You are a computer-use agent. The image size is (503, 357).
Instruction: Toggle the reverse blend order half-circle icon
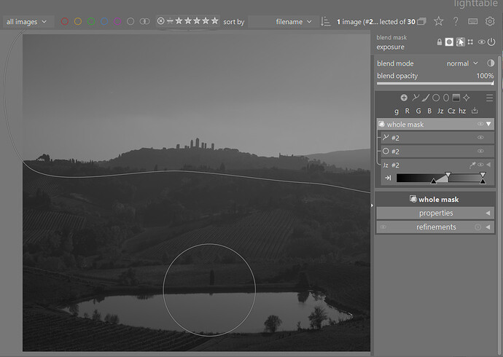coord(491,63)
